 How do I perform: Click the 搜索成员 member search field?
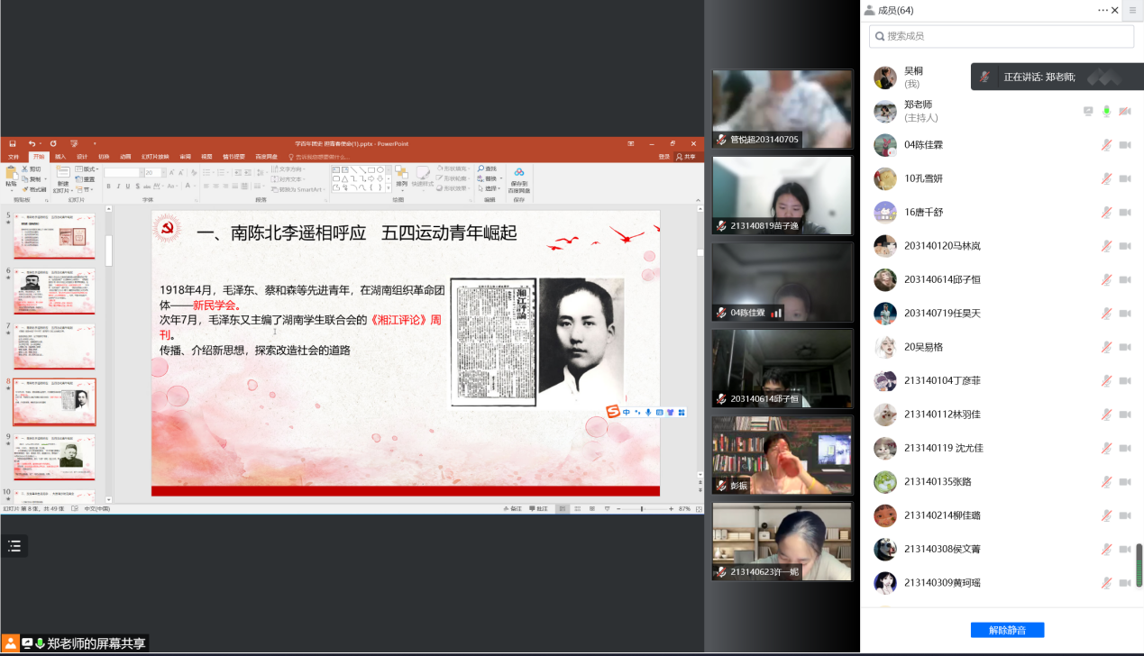point(1002,36)
